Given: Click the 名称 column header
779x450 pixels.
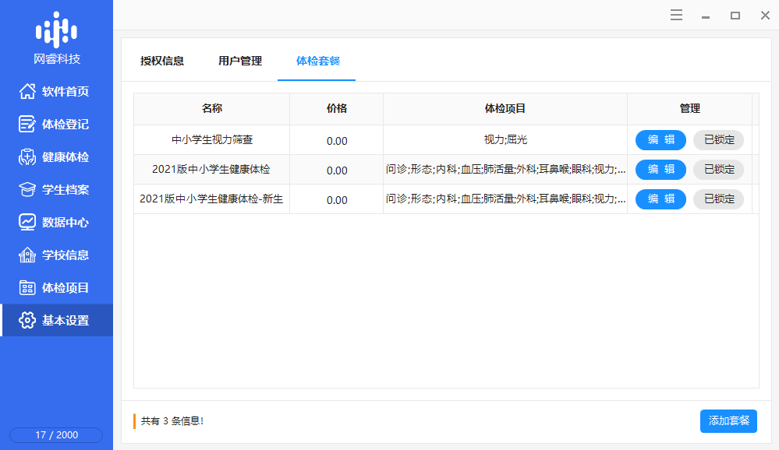Looking at the screenshot, I should click(211, 109).
